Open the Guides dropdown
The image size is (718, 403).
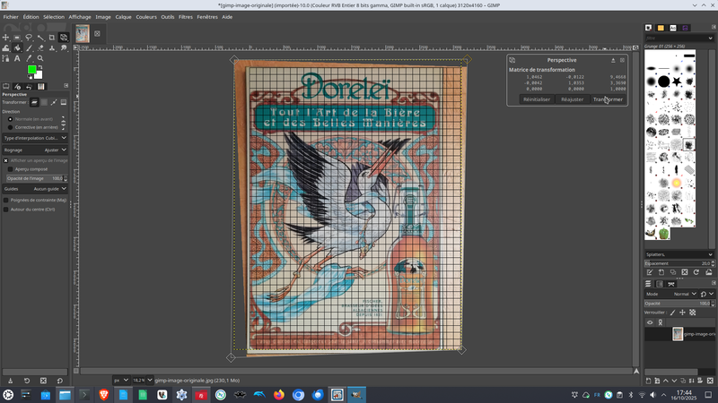click(x=34, y=189)
